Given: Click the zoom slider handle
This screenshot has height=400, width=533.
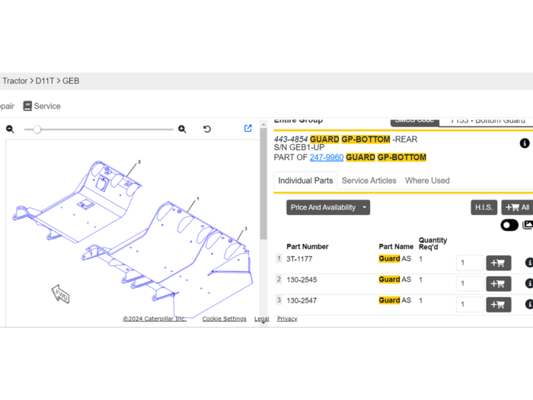Looking at the screenshot, I should tap(37, 130).
